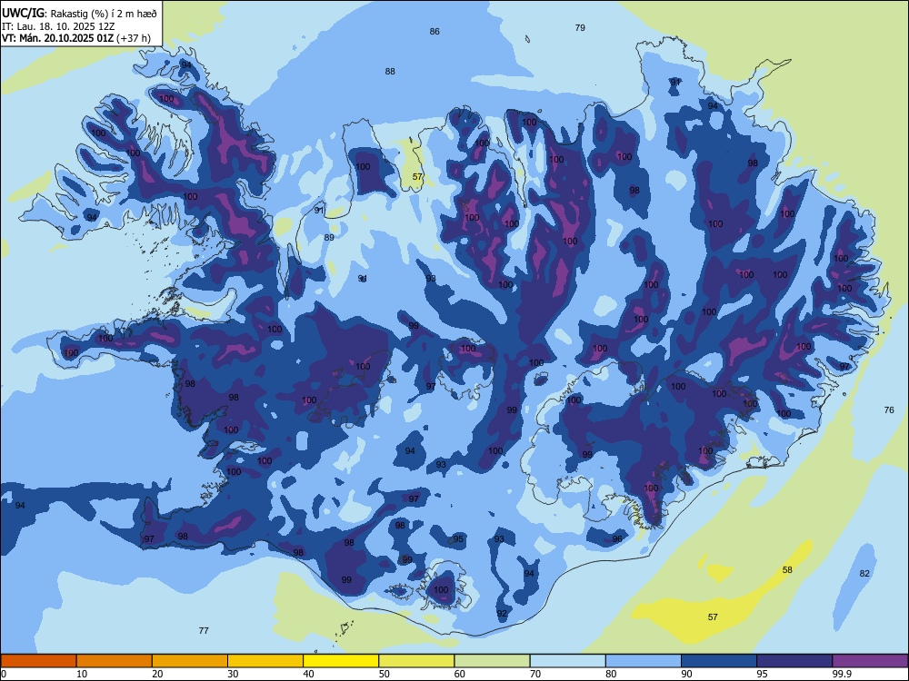Click the legend tick label '30'
Screen dimensions: 909x681
233,674
